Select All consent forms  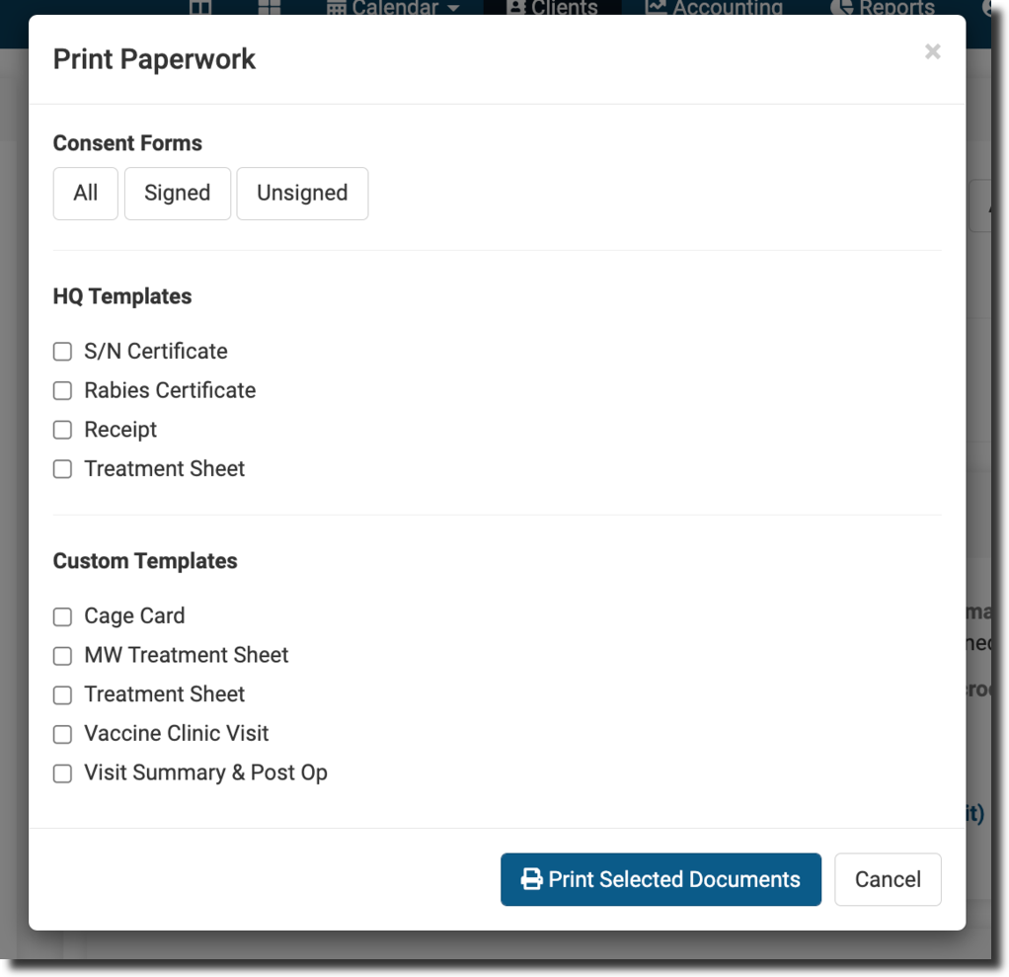pos(86,193)
